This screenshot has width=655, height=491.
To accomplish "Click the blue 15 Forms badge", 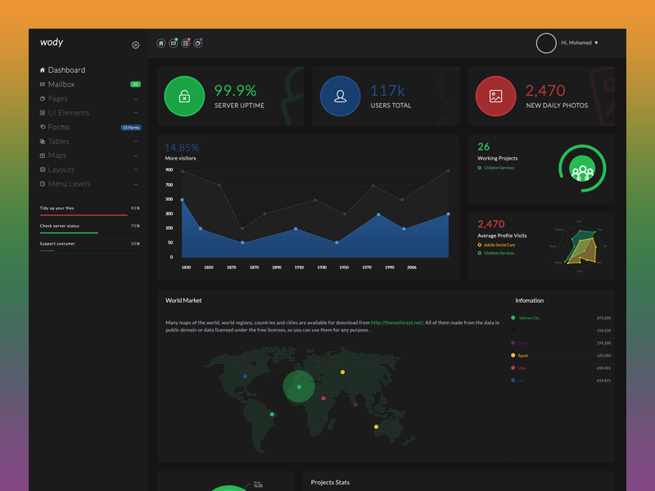I will point(131,128).
